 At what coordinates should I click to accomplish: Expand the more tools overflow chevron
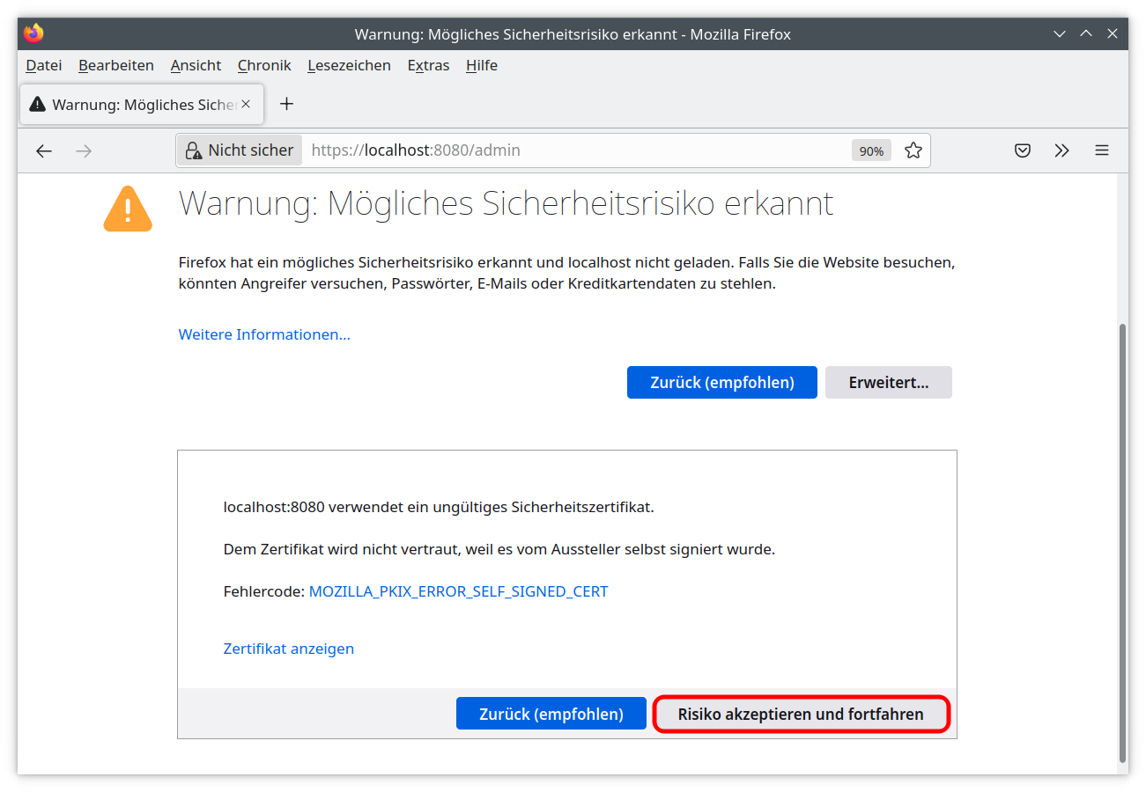coord(1061,150)
